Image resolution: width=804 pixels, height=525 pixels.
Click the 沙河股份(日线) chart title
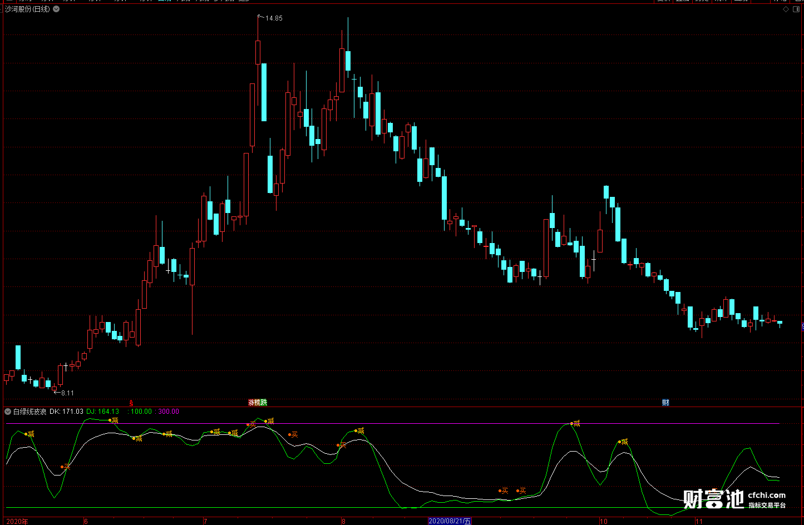coord(27,9)
